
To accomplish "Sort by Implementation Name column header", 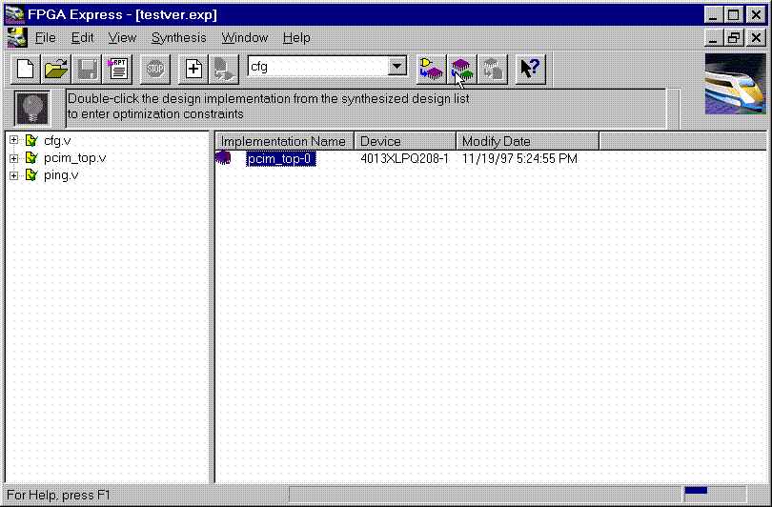I will [283, 141].
